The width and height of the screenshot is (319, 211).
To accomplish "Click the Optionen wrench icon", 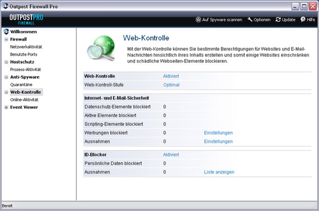I will coord(250,20).
